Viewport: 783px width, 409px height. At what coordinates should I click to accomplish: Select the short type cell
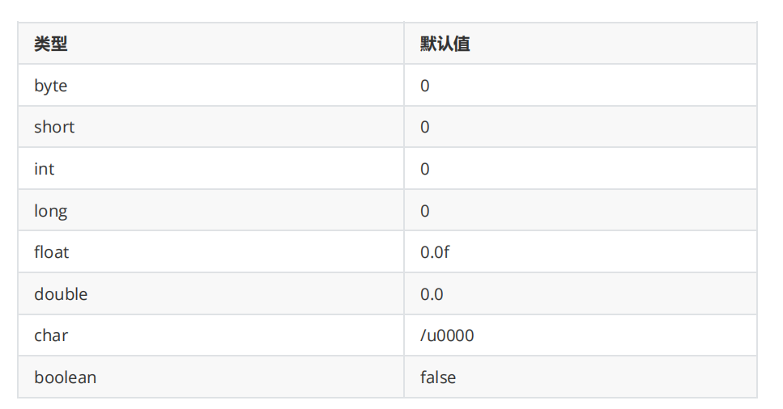[54, 127]
